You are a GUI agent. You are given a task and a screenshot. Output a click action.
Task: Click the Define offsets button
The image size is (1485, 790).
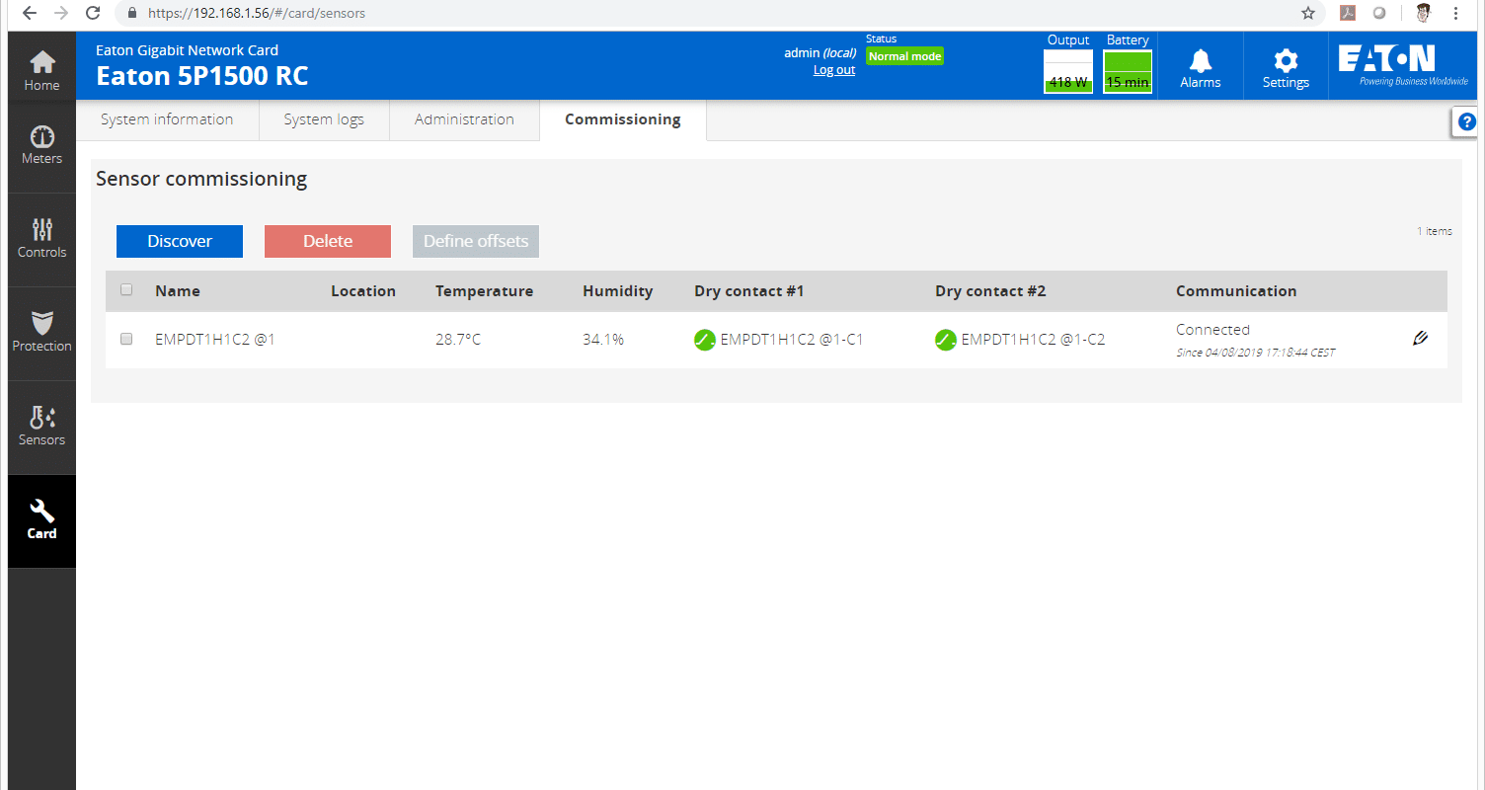tap(476, 241)
